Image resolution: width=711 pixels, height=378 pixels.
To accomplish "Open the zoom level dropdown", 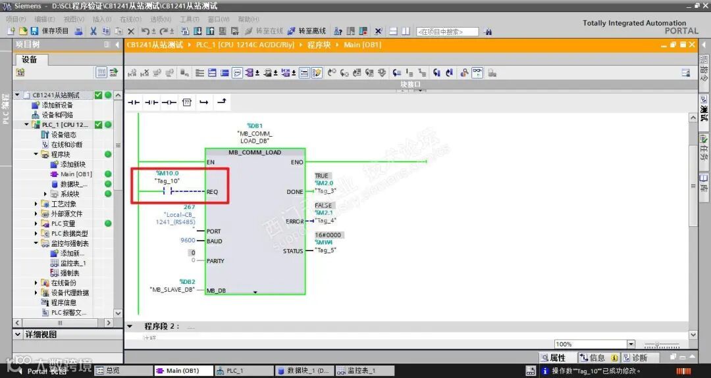I will 631,344.
